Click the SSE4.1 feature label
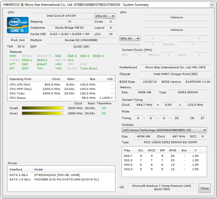 coord(27,60)
